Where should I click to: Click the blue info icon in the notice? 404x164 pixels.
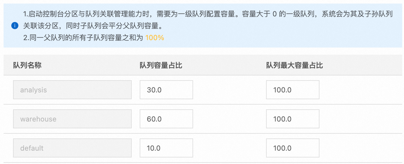tap(15, 26)
